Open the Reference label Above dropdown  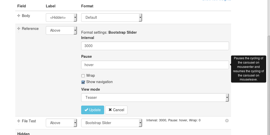pyautogui.click(x=61, y=30)
